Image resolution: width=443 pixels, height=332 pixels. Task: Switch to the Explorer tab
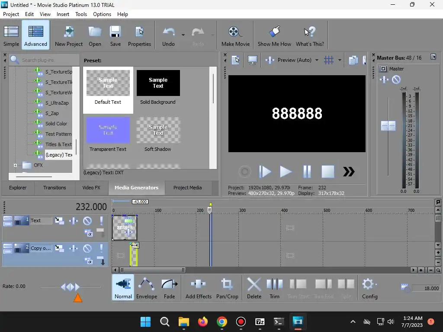pos(17,188)
